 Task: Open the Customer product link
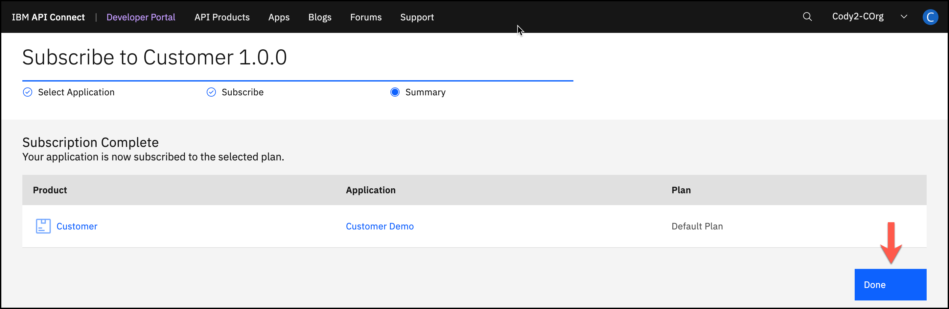(77, 226)
